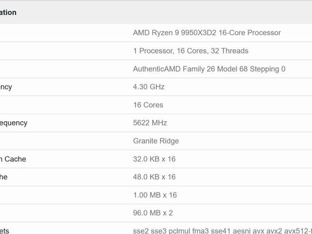Image resolution: width=312 pixels, height=234 pixels.
Task: Click the 48.0 KB x 16 cache value
Action: [x=154, y=177]
